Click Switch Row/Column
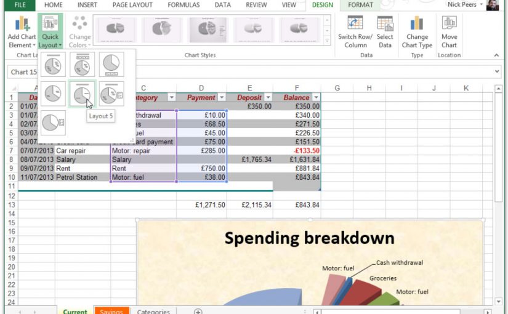The height and width of the screenshot is (314, 508). tap(355, 32)
